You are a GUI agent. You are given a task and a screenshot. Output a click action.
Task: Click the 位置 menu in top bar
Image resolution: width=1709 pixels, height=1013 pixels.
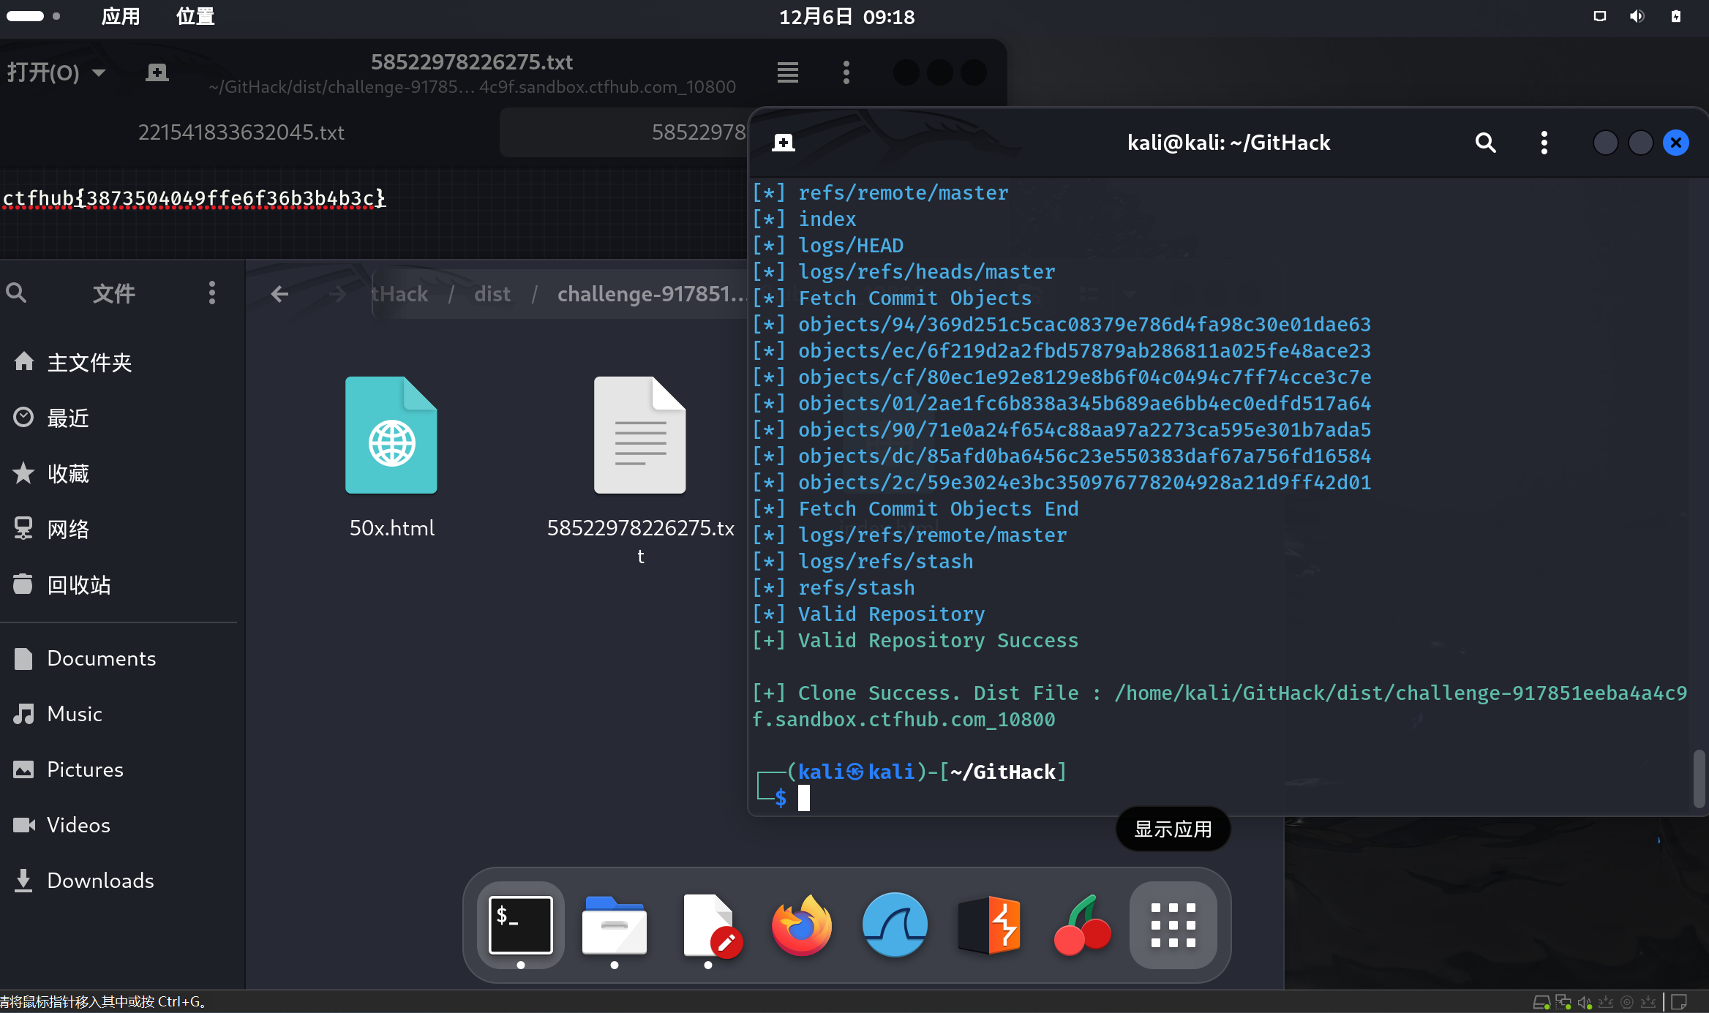click(x=195, y=16)
